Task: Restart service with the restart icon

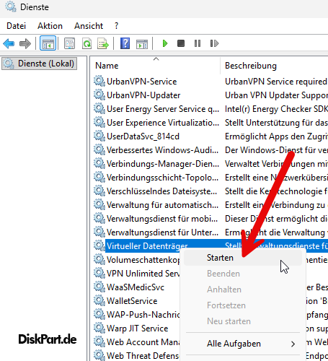Action: click(214, 43)
